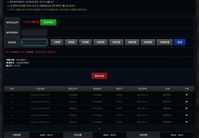199x138 pixels.
Task: Click the 상태 column header
Action: click(x=167, y=89)
